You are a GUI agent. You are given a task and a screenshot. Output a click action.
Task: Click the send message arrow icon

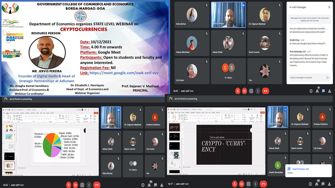(327, 78)
